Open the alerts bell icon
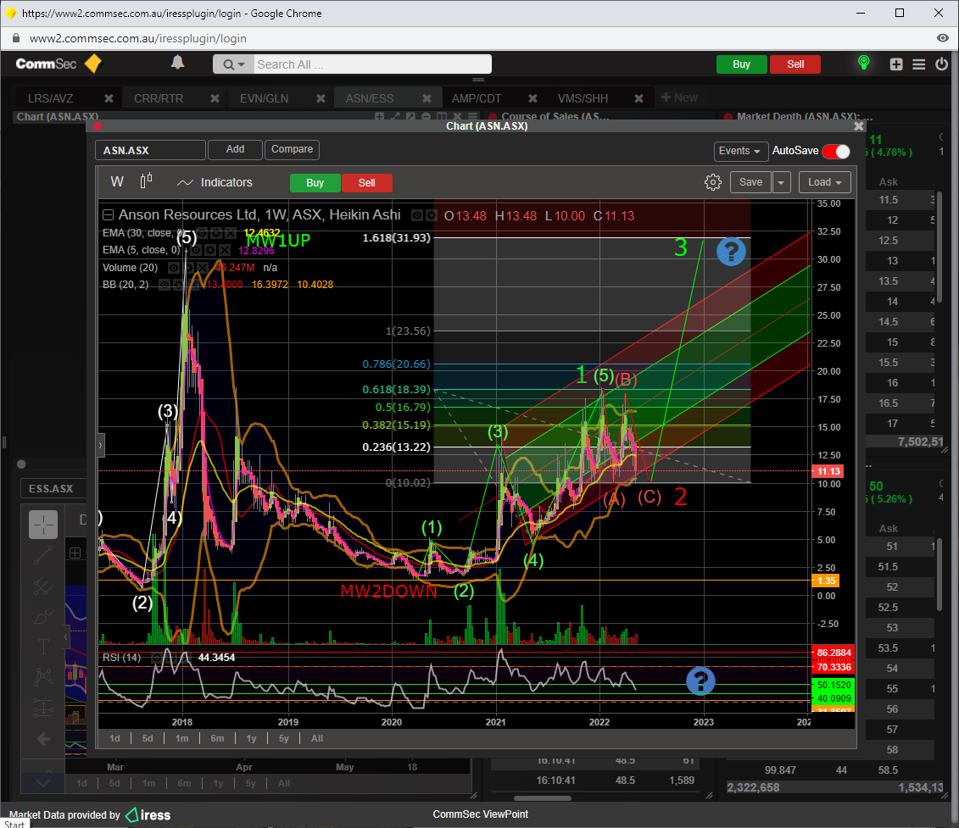This screenshot has height=828, width=959. [177, 63]
